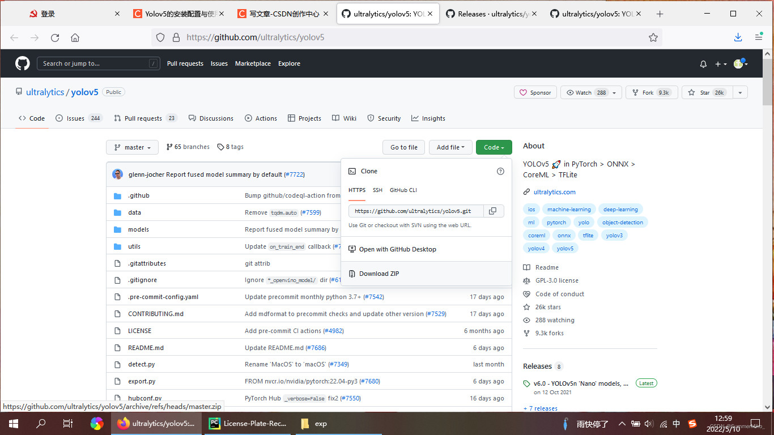Image resolution: width=774 pixels, height=435 pixels.
Task: Open the notifications bell icon
Action: [703, 64]
